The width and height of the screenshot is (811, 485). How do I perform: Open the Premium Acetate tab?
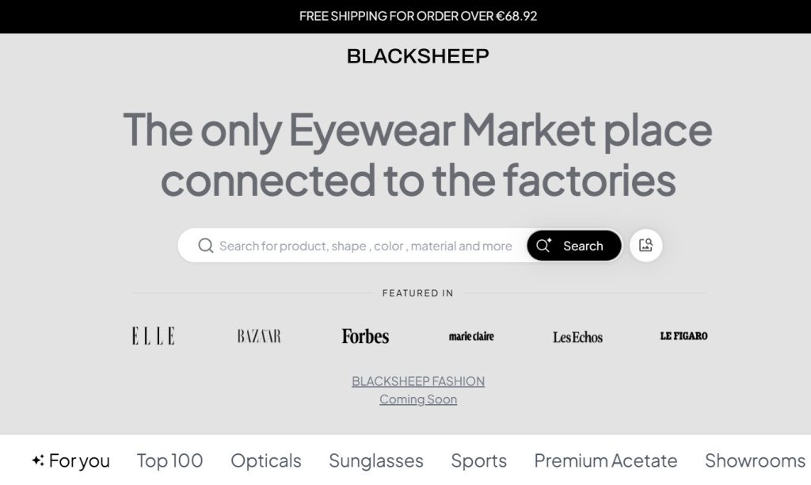point(606,460)
